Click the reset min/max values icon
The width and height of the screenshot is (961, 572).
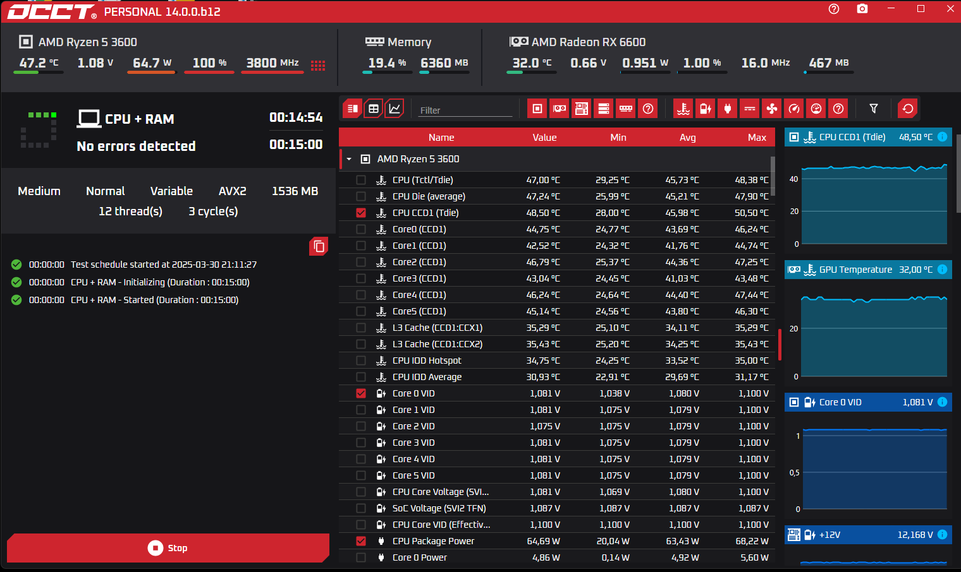point(908,109)
